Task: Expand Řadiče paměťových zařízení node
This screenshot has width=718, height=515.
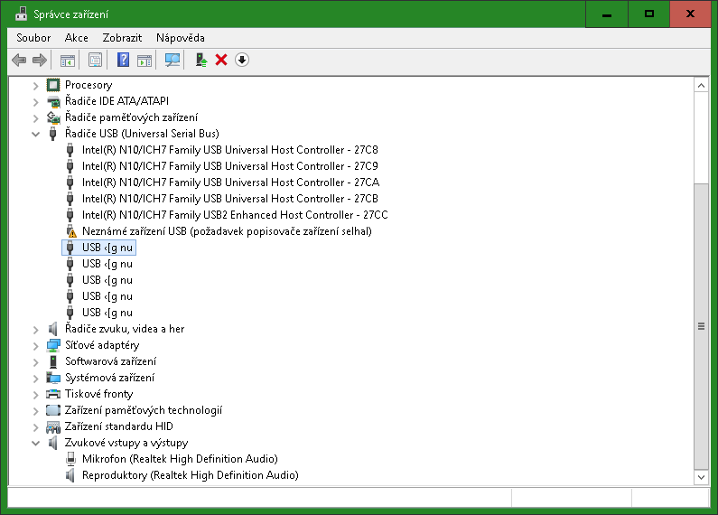Action: [x=36, y=118]
